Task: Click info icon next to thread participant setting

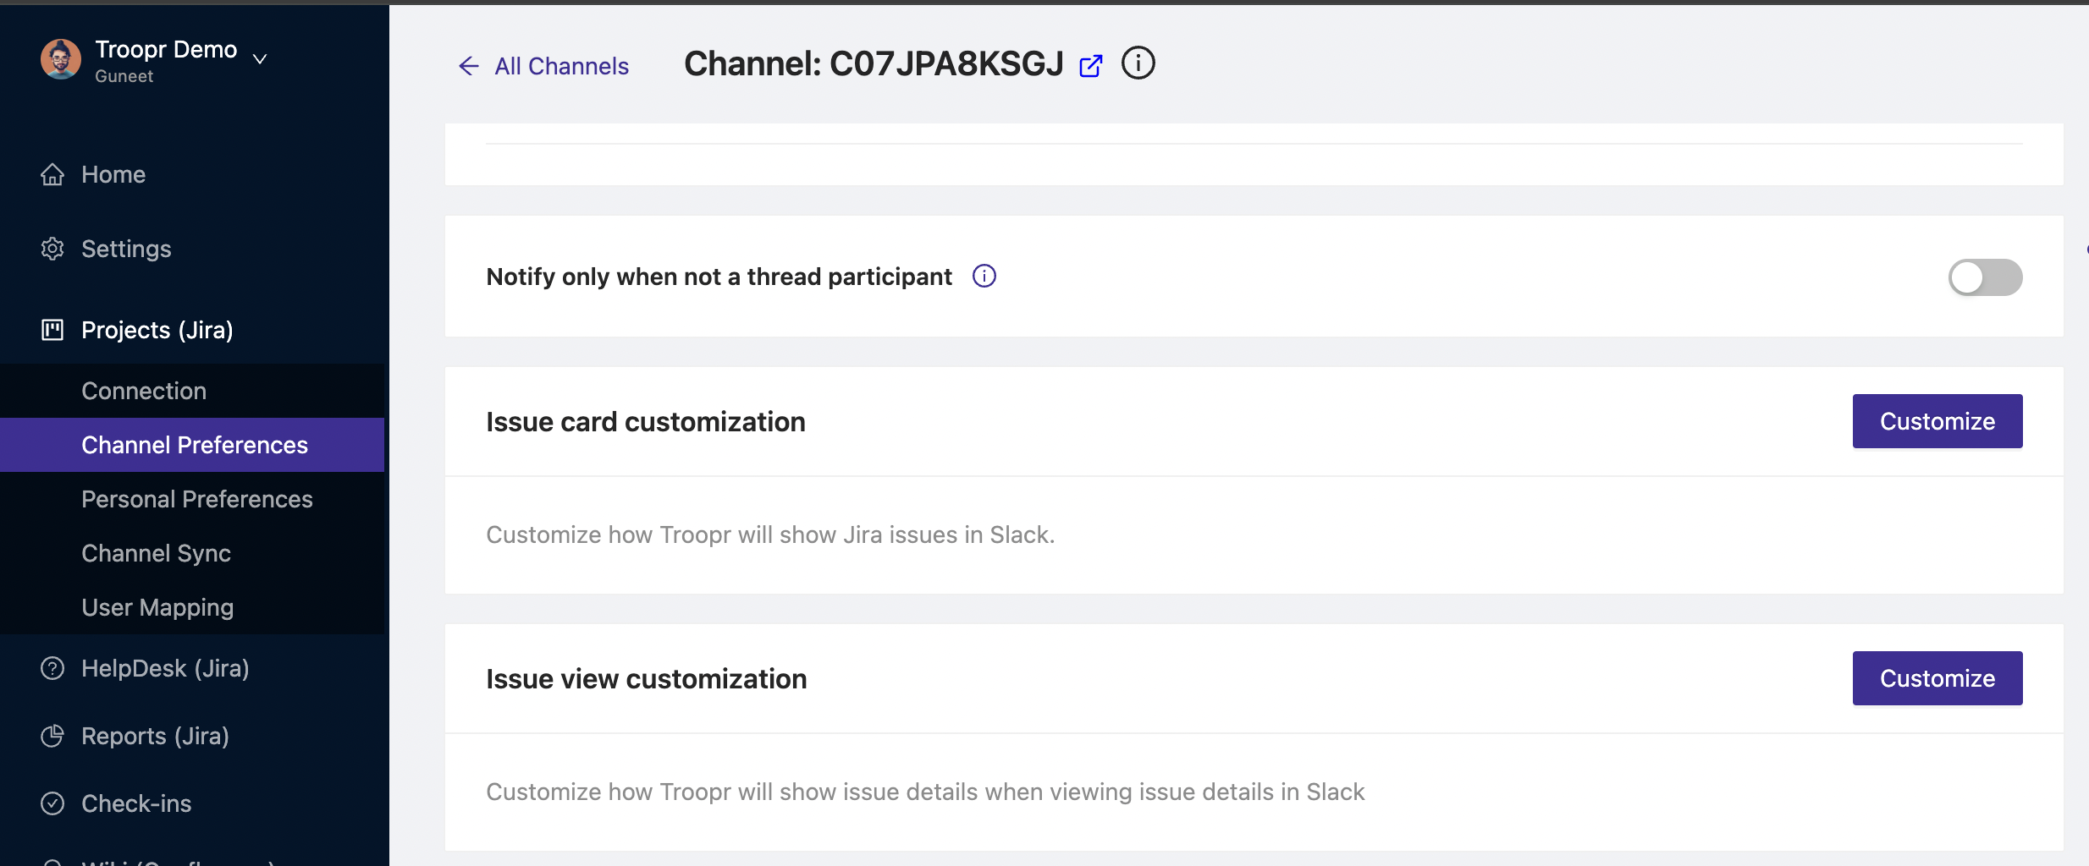Action: (984, 276)
